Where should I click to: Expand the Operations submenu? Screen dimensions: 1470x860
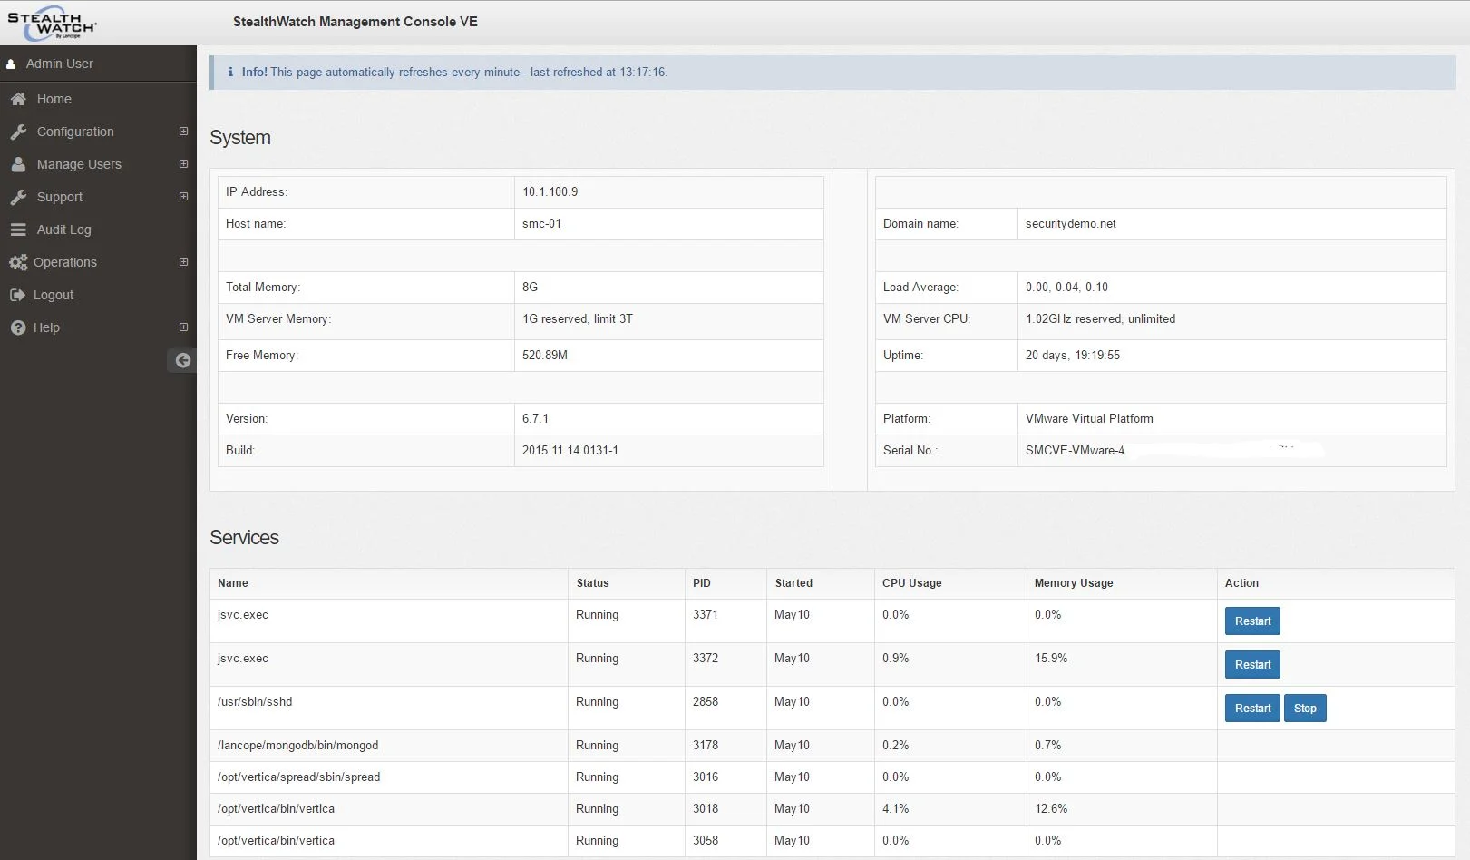click(183, 262)
